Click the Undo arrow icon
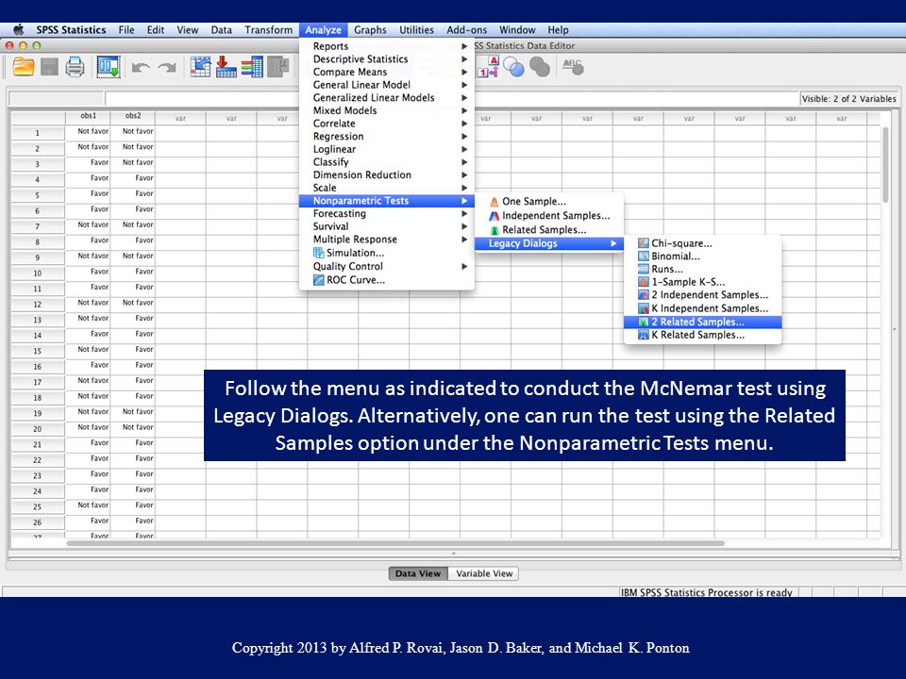 (x=141, y=68)
